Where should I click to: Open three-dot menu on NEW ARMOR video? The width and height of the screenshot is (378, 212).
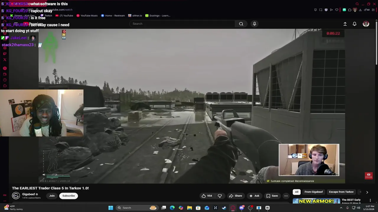tap(370, 201)
